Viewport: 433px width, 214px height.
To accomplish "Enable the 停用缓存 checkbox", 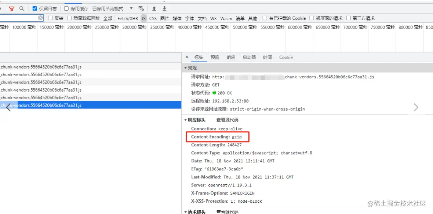I will (x=66, y=8).
